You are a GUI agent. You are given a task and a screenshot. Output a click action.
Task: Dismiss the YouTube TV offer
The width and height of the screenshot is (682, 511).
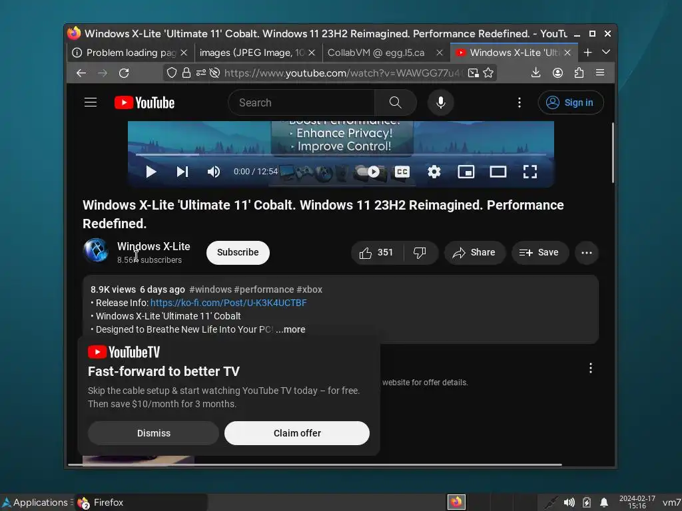pyautogui.click(x=154, y=433)
